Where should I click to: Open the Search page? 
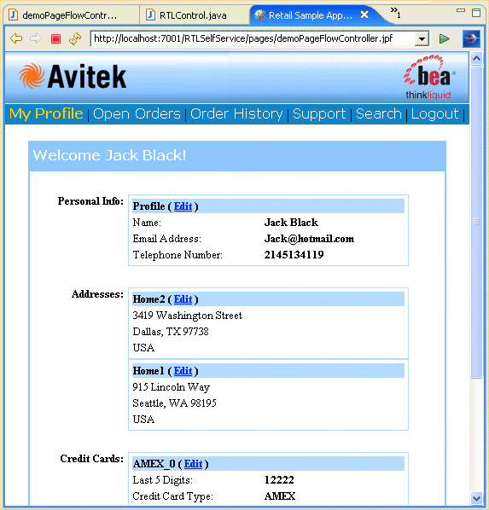tap(379, 113)
